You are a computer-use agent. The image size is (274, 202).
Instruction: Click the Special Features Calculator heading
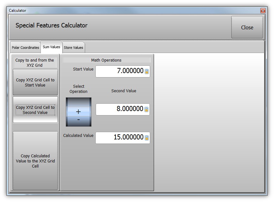[x=51, y=26]
